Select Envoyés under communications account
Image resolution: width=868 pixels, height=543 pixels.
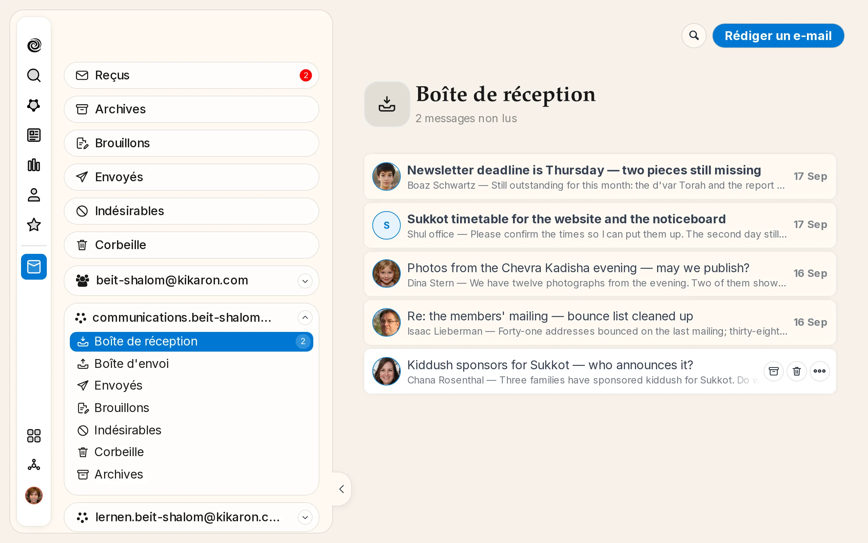point(192,386)
